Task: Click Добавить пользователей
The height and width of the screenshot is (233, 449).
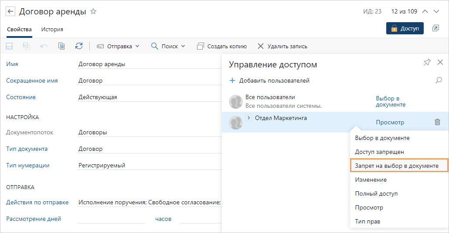Action: click(x=270, y=80)
